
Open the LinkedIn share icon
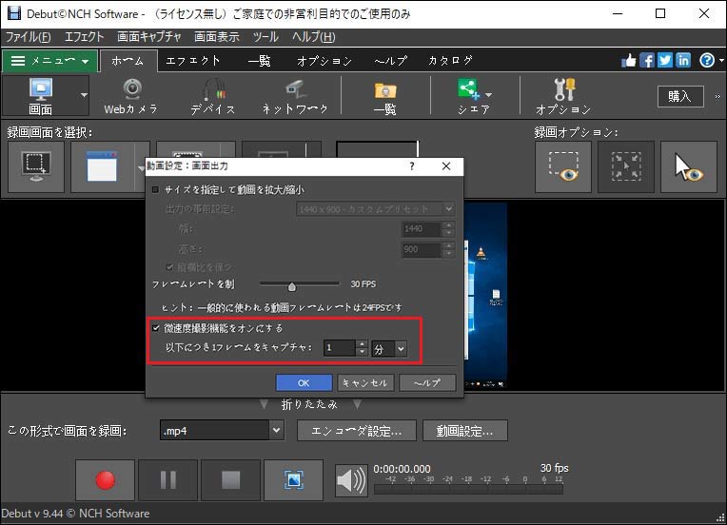click(683, 60)
